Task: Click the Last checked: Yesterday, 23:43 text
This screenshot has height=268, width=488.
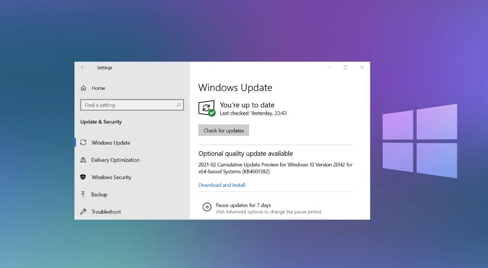Action: coord(253,113)
